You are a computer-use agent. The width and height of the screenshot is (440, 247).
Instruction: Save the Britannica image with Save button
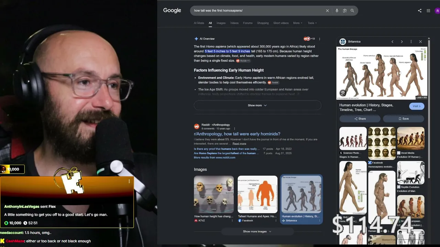tap(404, 119)
